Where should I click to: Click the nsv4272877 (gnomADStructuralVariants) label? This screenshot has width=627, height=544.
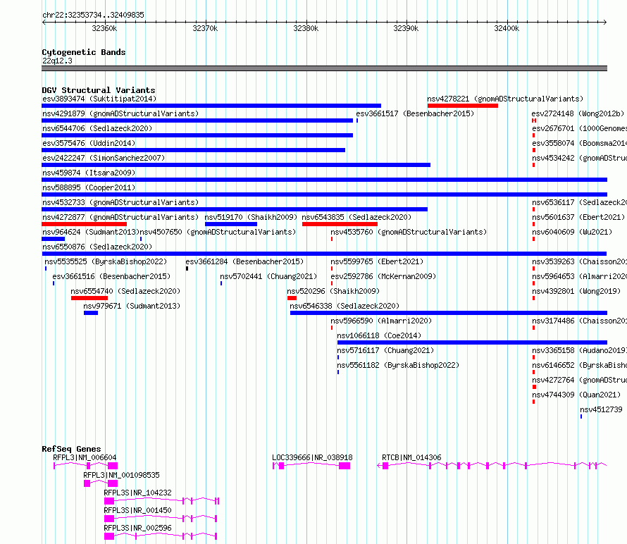tap(120, 217)
